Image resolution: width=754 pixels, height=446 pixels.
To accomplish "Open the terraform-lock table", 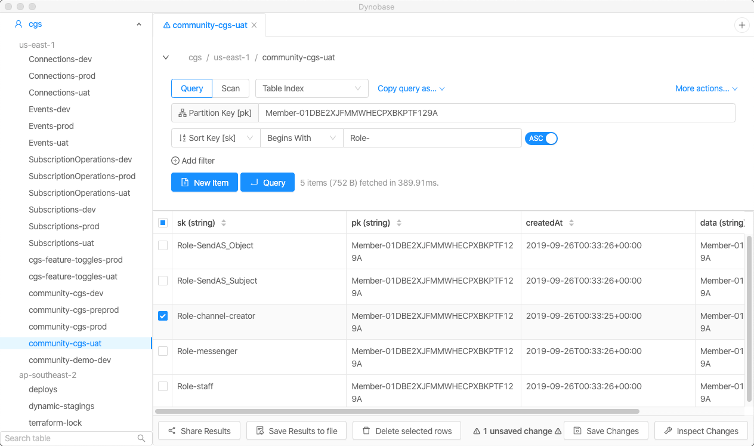I will (x=55, y=423).
